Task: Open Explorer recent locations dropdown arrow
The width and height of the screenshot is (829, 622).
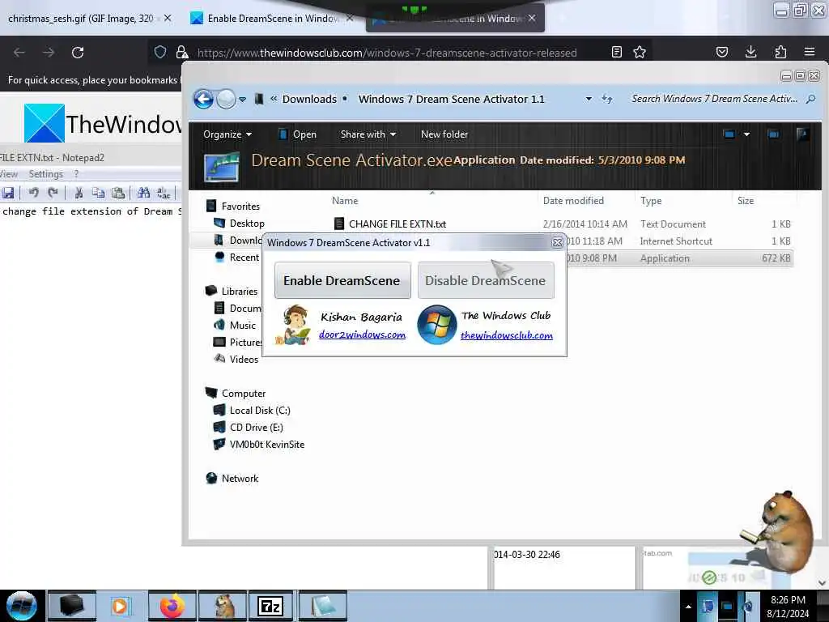Action: pyautogui.click(x=242, y=100)
